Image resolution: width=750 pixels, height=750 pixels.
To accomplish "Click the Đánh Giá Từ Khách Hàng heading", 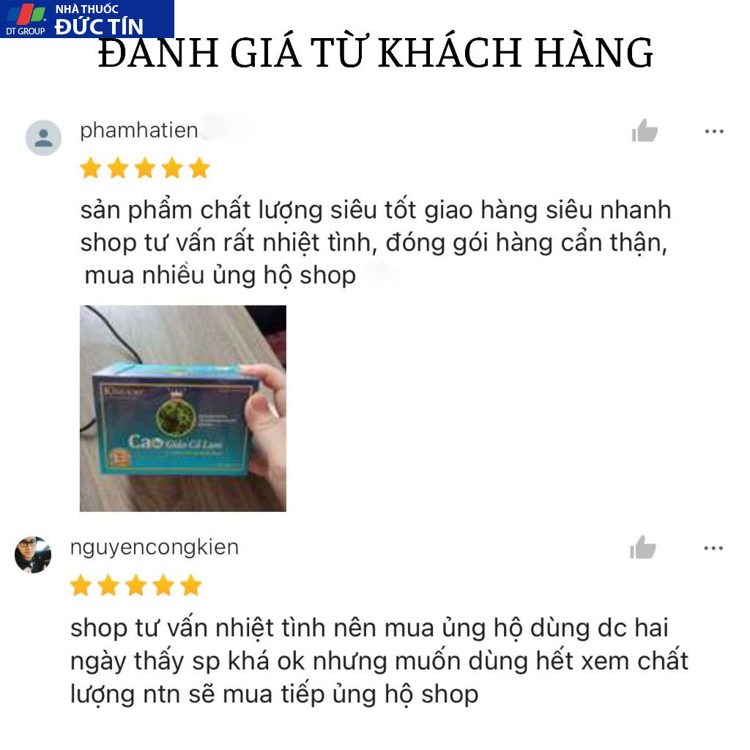I will point(376,53).
